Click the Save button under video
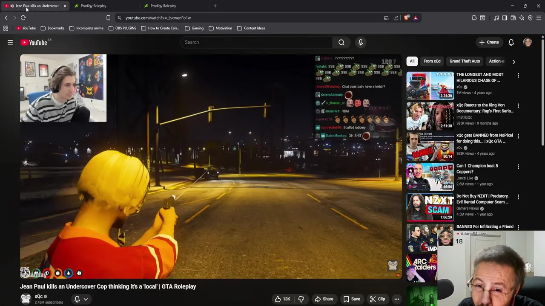This screenshot has height=306, width=545. 352,299
